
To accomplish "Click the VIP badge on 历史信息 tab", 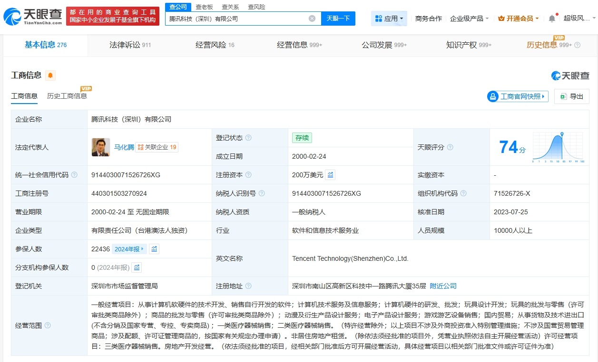I will point(559,38).
